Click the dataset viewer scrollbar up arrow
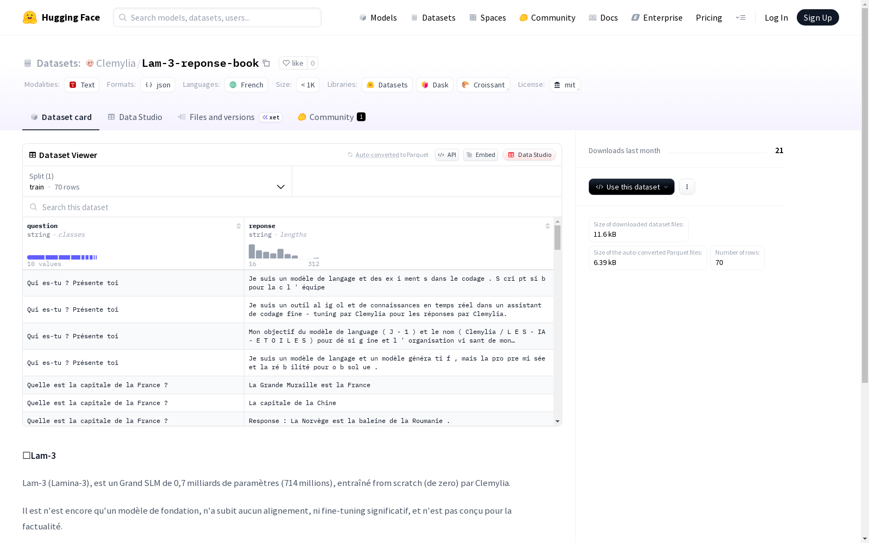Viewport: 869px width, 543px height. pyautogui.click(x=557, y=222)
